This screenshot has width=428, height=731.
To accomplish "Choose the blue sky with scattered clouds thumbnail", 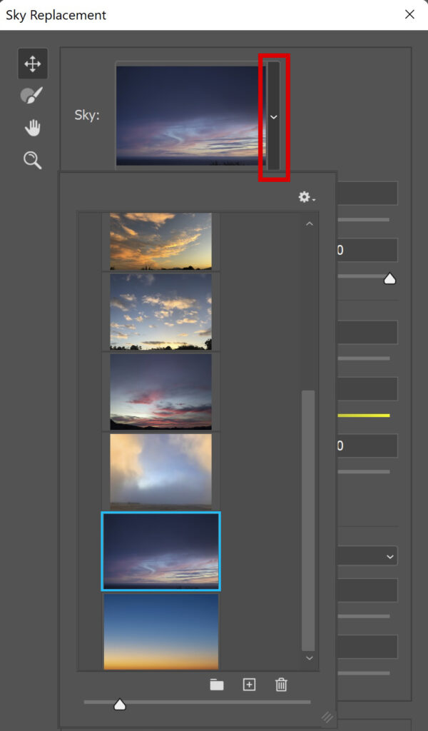I will point(160,311).
